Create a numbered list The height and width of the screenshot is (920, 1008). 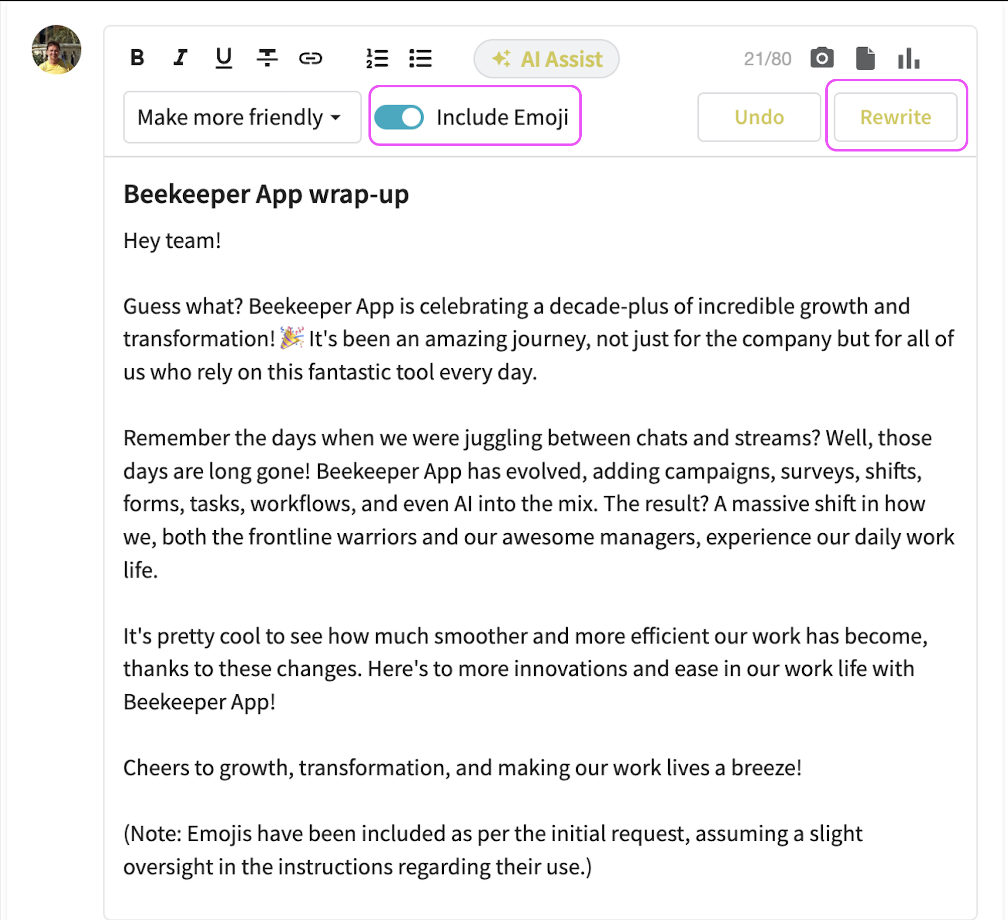377,58
